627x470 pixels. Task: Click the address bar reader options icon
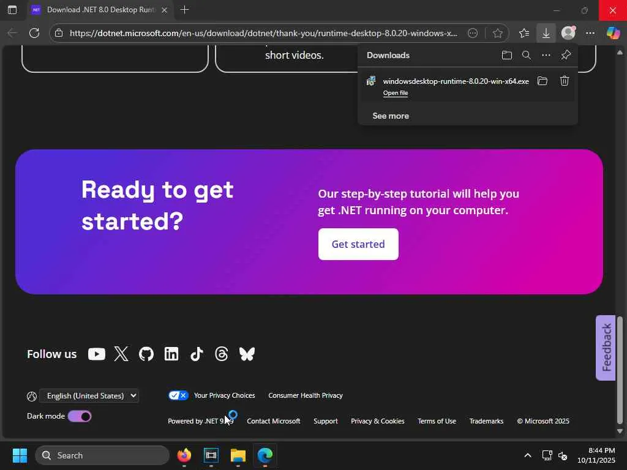pyautogui.click(x=473, y=33)
